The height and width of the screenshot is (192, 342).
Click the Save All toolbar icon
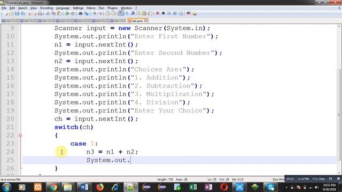(x=22, y=13)
